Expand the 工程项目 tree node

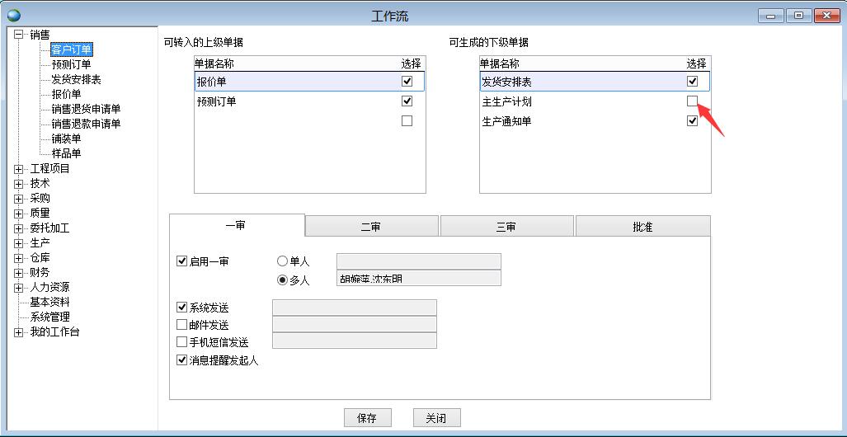[x=19, y=169]
